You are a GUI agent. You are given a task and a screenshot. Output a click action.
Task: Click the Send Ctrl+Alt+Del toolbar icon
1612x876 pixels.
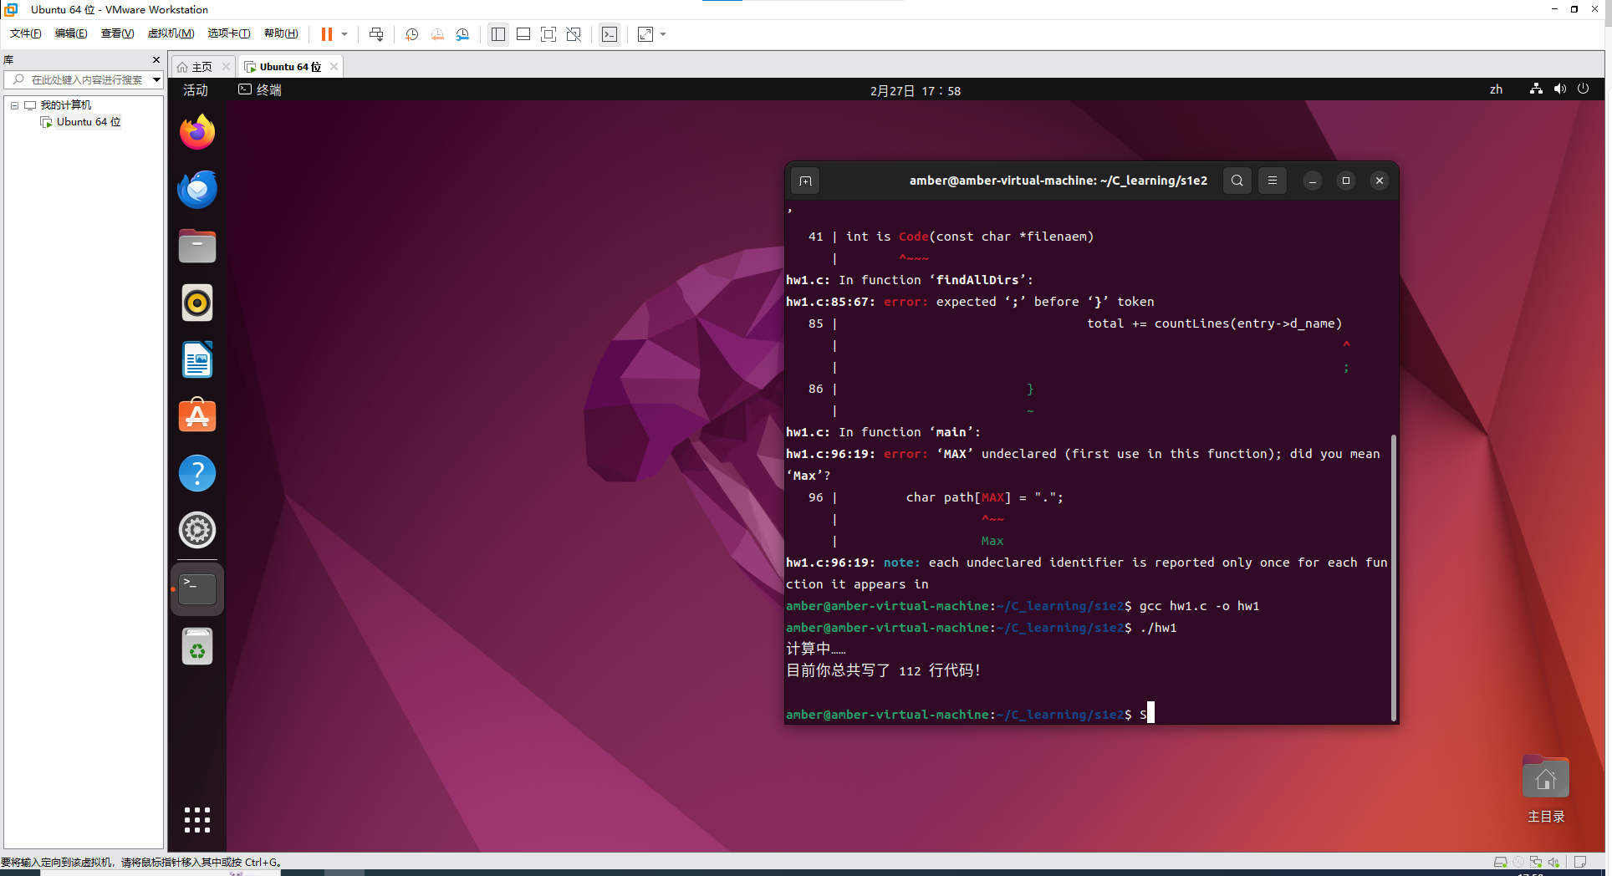376,34
